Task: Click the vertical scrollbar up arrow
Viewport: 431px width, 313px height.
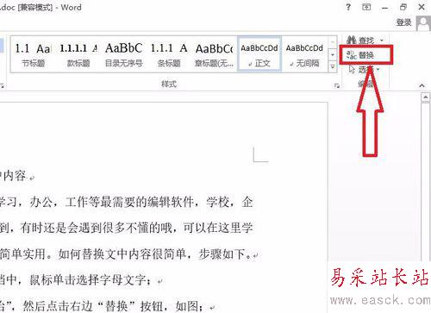Action: click(426, 97)
